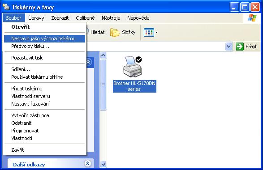Open the Oblíbené menu
This screenshot has height=170, width=263.
coord(85,18)
